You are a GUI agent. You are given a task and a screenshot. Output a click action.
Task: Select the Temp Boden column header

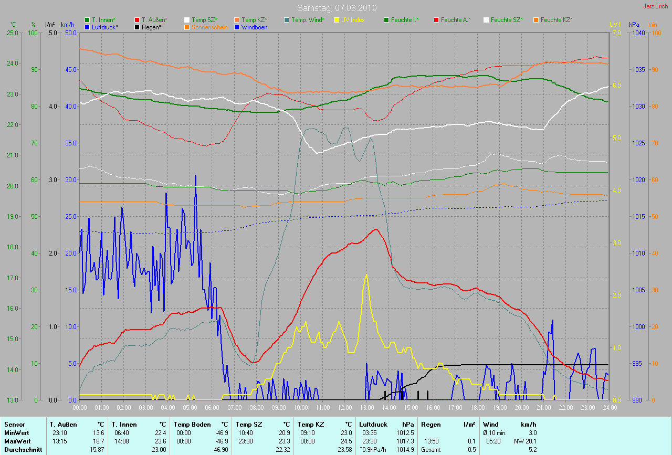pos(192,424)
